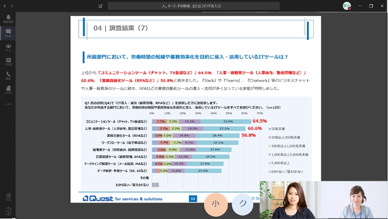Click legend entry 50名以上300名未満

(x=284, y=137)
